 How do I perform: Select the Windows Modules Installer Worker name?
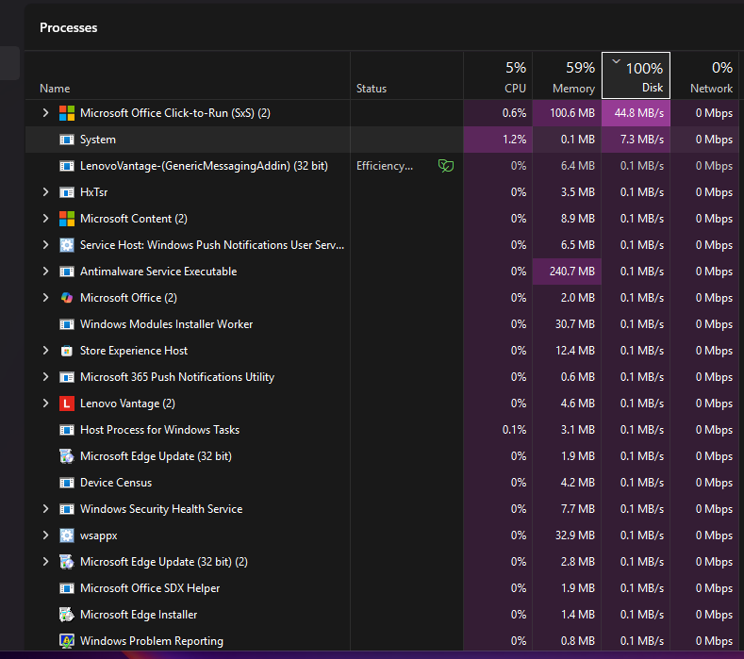167,324
